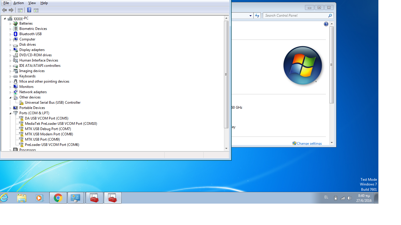
Task: Click the Control Panel address bar refresh button
Action: point(257,16)
